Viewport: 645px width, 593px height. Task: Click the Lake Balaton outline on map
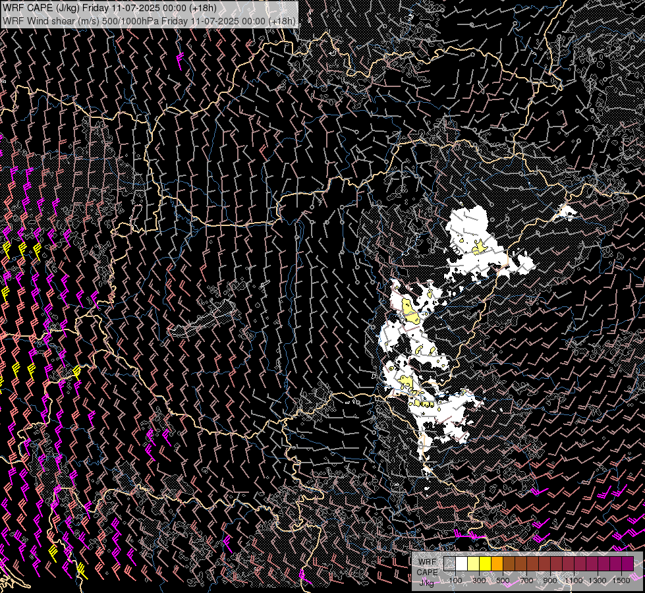202,318
